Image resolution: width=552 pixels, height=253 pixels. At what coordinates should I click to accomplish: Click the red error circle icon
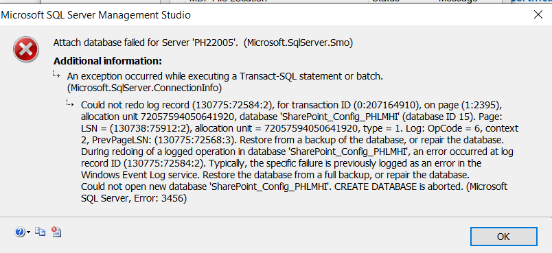point(25,49)
